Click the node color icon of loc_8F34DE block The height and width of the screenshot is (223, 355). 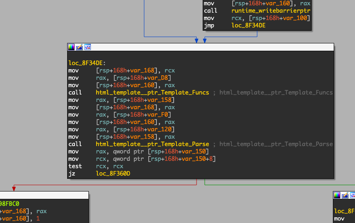point(72,47)
